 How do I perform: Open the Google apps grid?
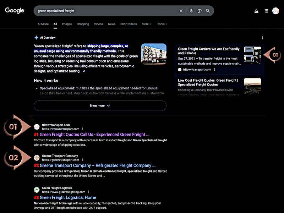pyautogui.click(x=266, y=11)
